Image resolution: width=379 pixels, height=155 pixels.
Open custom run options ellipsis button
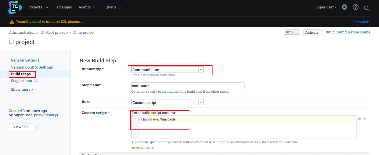[297, 32]
